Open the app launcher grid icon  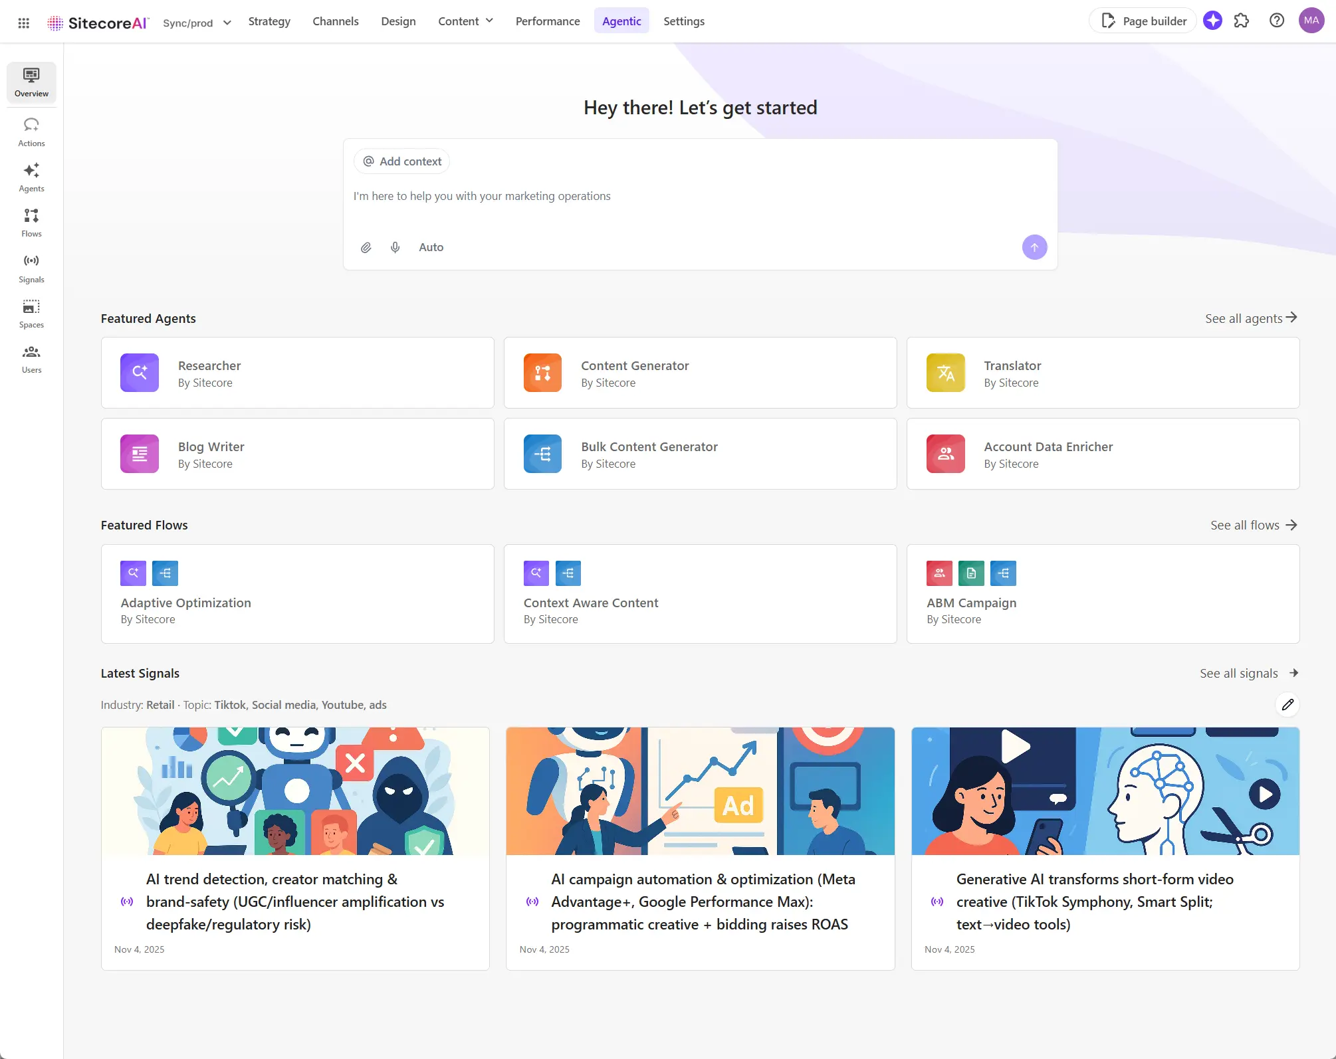coord(23,23)
